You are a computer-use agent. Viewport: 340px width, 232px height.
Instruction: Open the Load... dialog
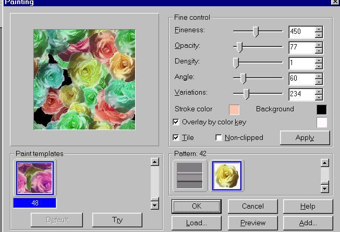click(196, 223)
